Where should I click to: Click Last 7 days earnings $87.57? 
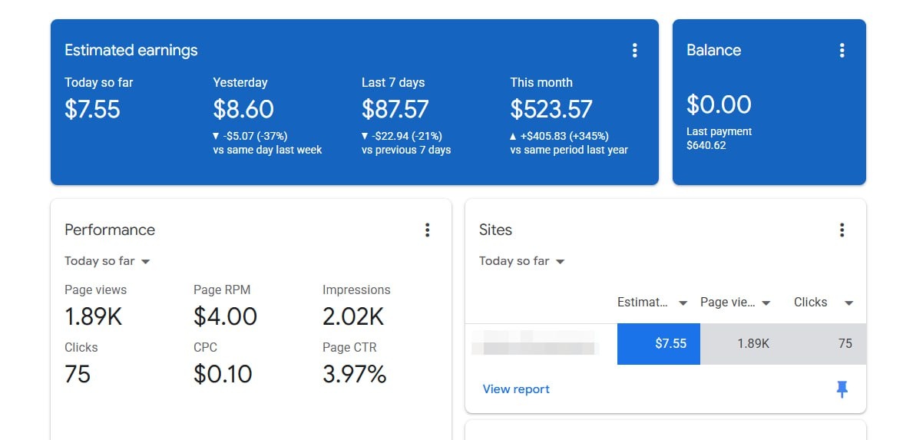click(x=395, y=109)
